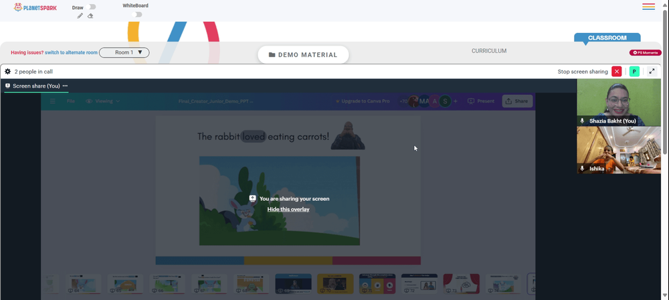Click the +70 collaborators count
Viewport: 669px width, 300px height.
click(403, 101)
